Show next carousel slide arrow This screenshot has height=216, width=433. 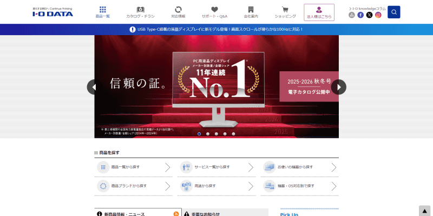tap(339, 87)
